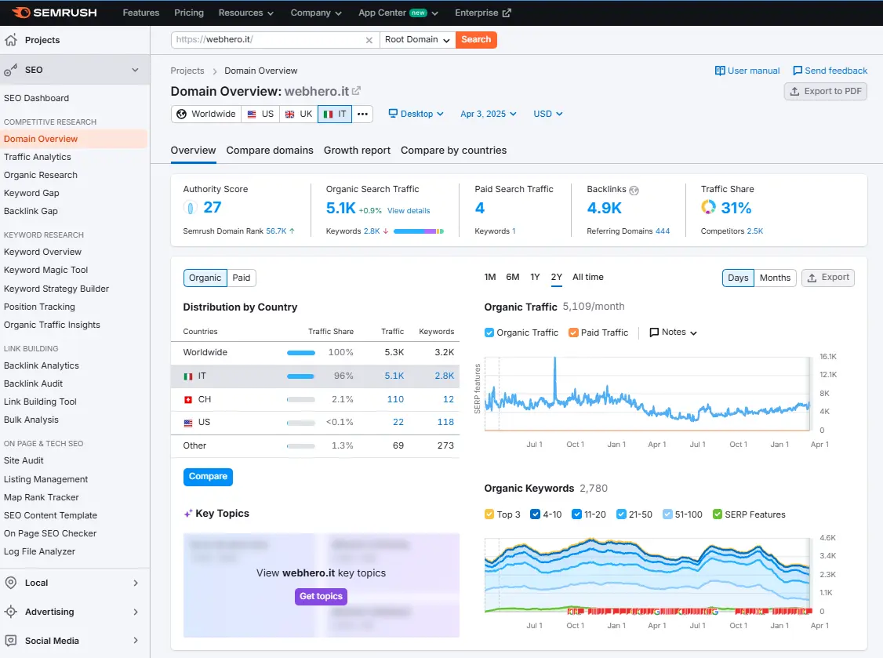Click the Advertising target icon
Viewport: 883px width, 658px height.
click(x=11, y=612)
